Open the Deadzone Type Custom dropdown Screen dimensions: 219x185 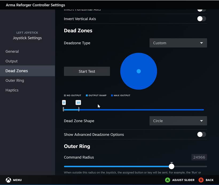(178, 43)
